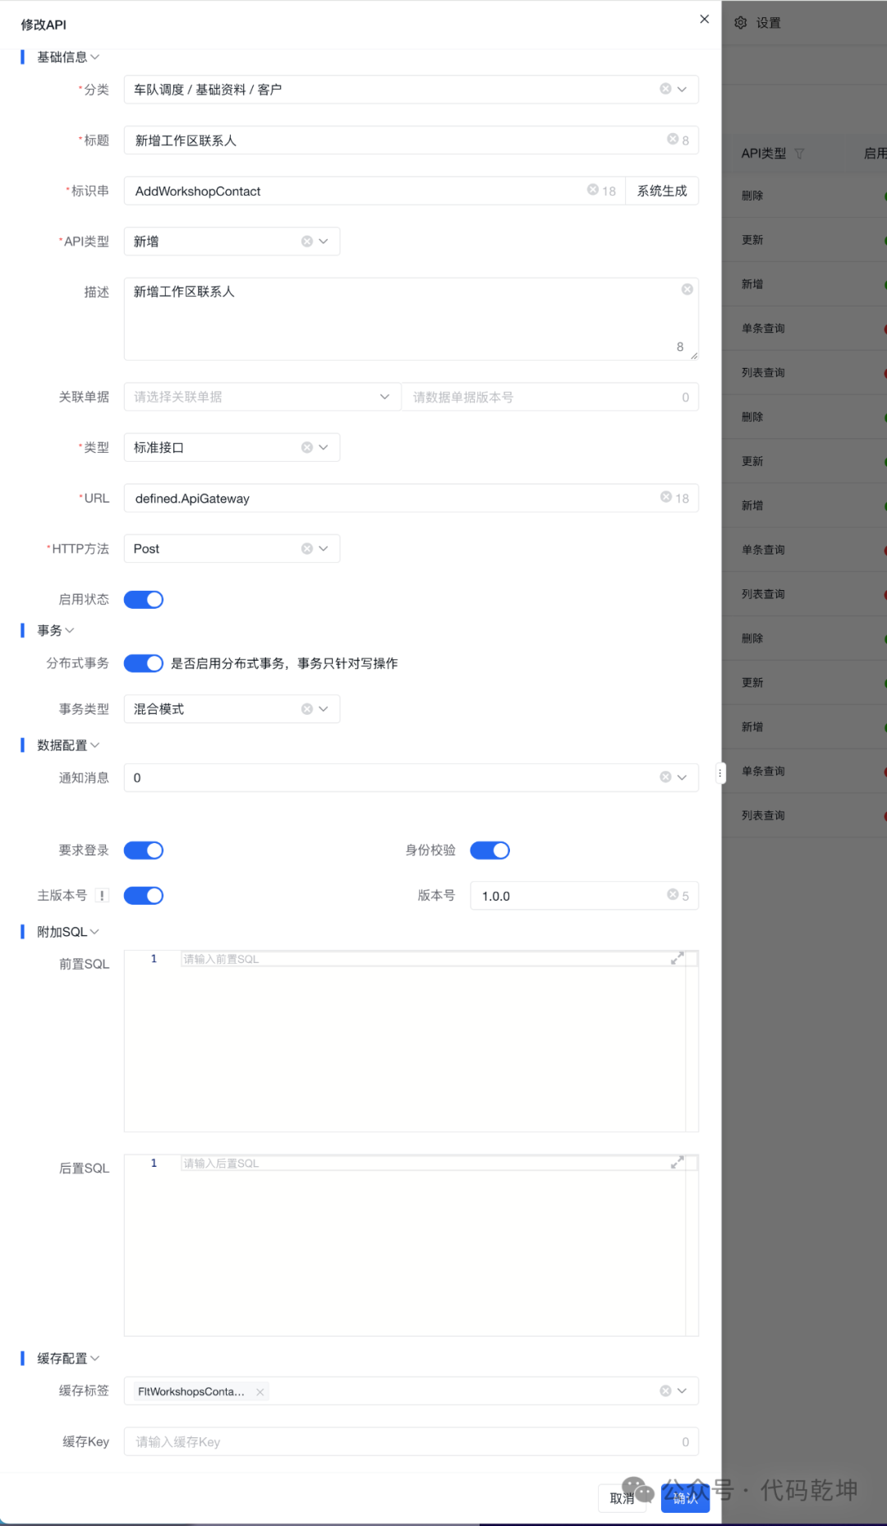Clear the 标题 field text icon

coord(673,139)
